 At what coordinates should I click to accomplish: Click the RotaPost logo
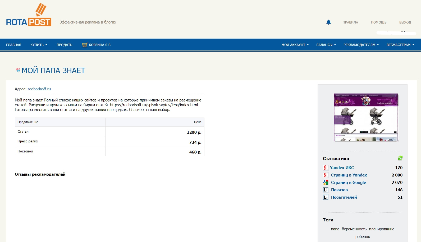click(x=29, y=15)
